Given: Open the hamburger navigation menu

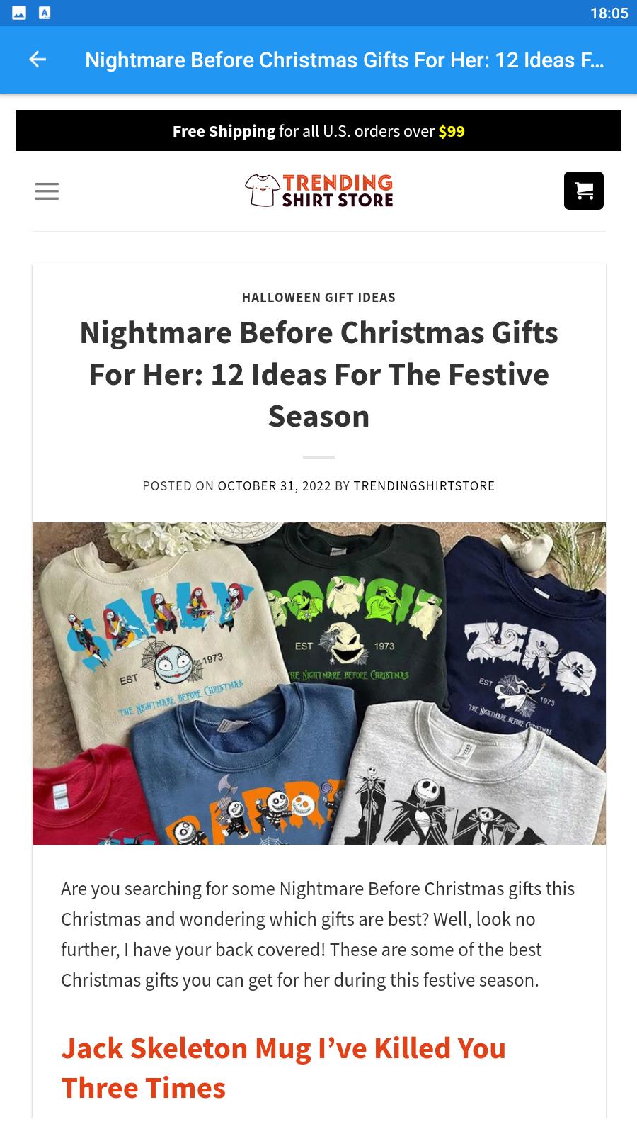Looking at the screenshot, I should pos(47,191).
